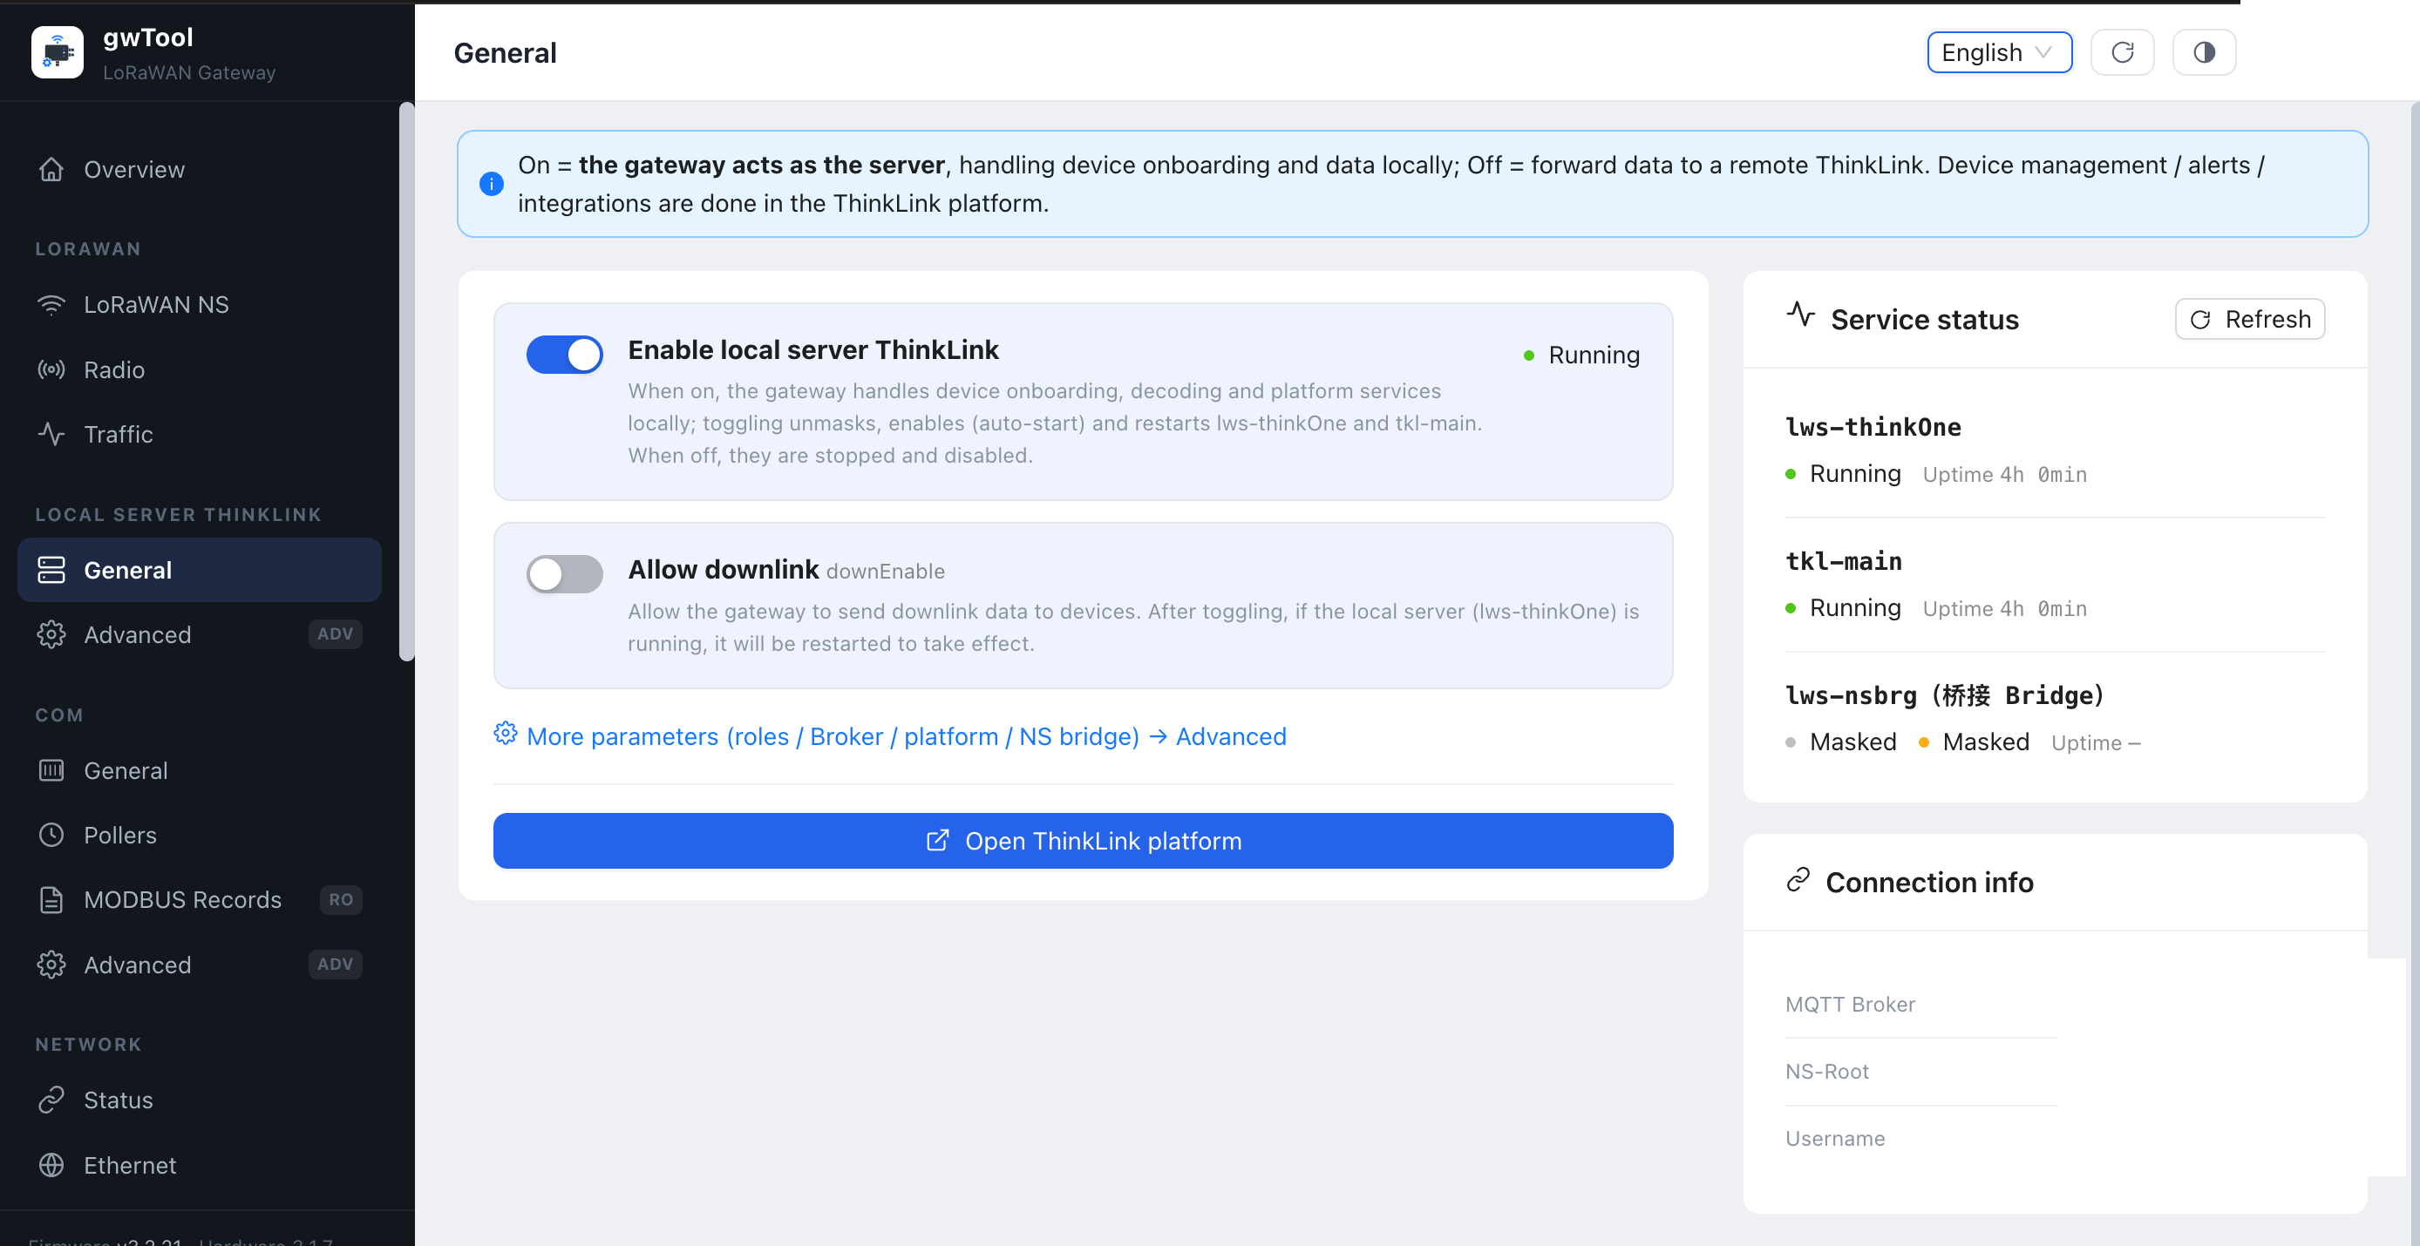The height and width of the screenshot is (1246, 2420).
Task: Go to Network Status page
Action: (199, 1100)
